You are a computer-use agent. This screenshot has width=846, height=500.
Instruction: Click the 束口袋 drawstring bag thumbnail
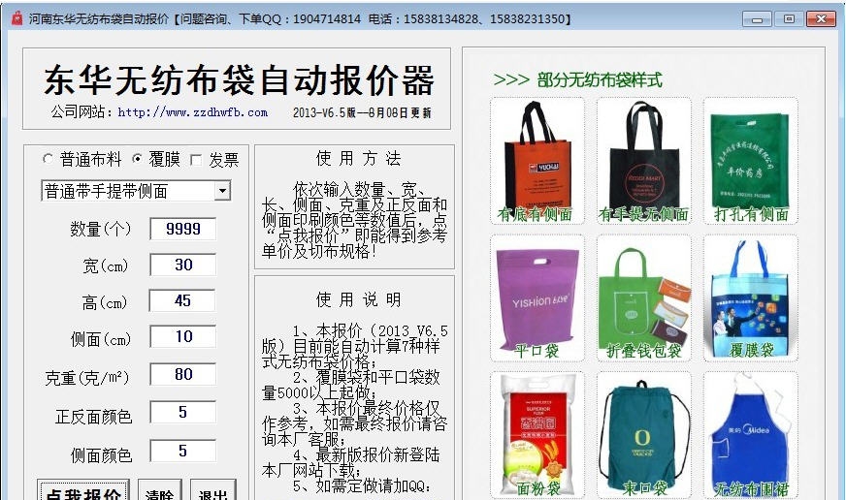point(643,435)
